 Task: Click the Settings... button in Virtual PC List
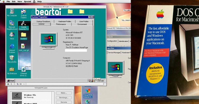click(x=64, y=98)
